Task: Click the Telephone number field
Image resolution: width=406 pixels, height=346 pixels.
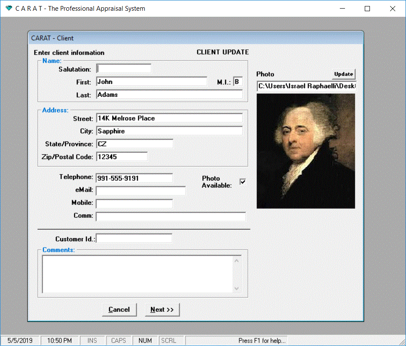Action: point(134,178)
